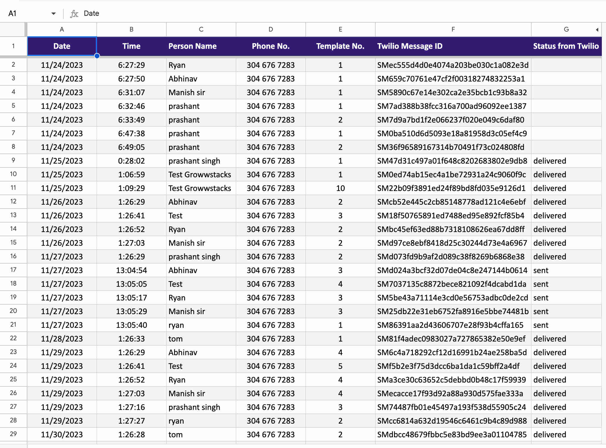Click date cell 11/28/2023
The image size is (606, 448).
(62, 339)
